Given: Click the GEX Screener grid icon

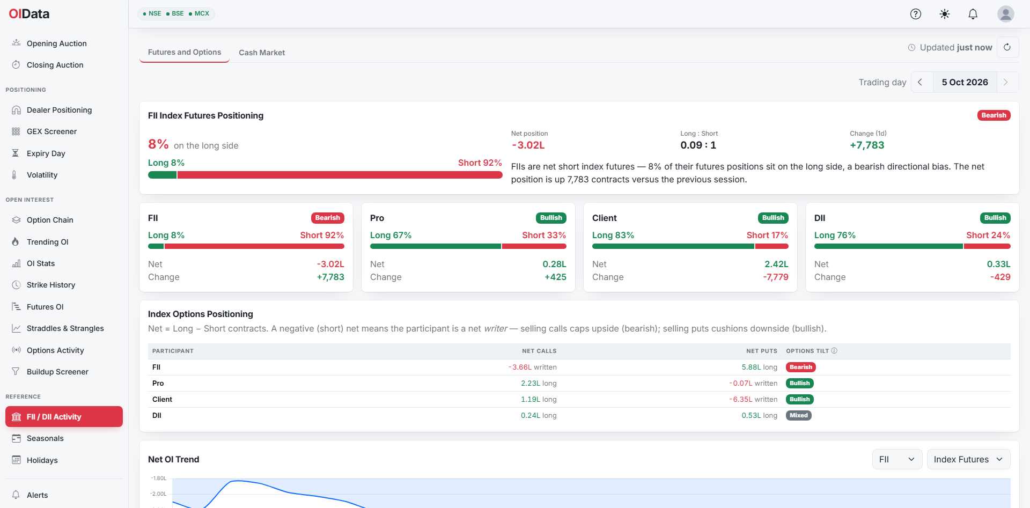Looking at the screenshot, I should click(x=16, y=131).
